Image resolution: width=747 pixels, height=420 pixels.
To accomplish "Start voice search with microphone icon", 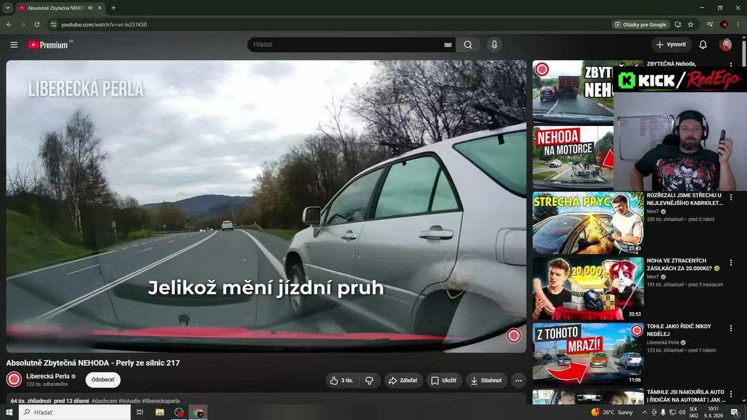I will coord(494,45).
